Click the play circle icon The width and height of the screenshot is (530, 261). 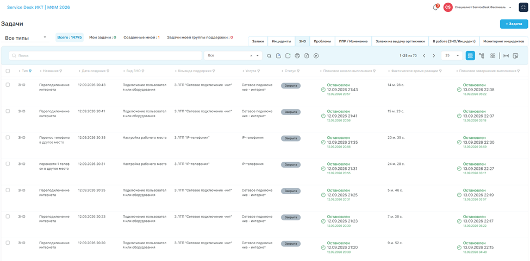tap(316, 56)
